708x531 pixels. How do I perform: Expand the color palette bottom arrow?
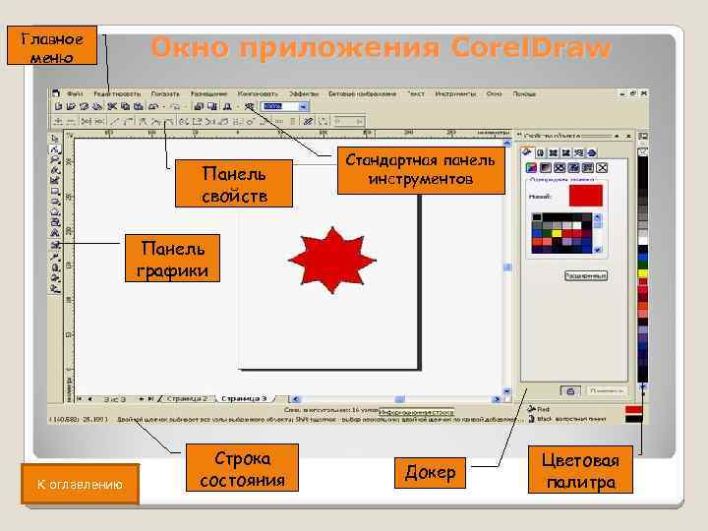(643, 386)
